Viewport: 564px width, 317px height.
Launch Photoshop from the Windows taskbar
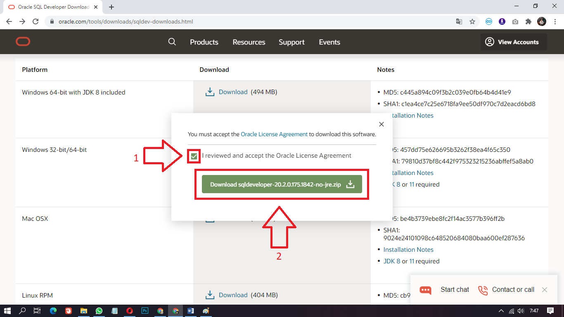coord(145,311)
